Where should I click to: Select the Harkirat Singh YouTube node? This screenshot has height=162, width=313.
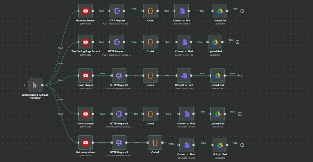(x=85, y=114)
